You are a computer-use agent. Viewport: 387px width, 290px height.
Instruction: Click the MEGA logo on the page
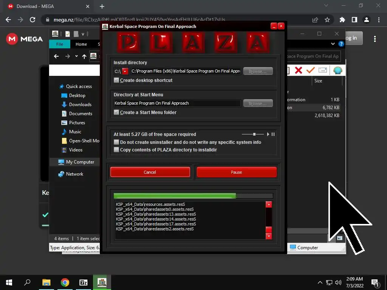[25, 39]
